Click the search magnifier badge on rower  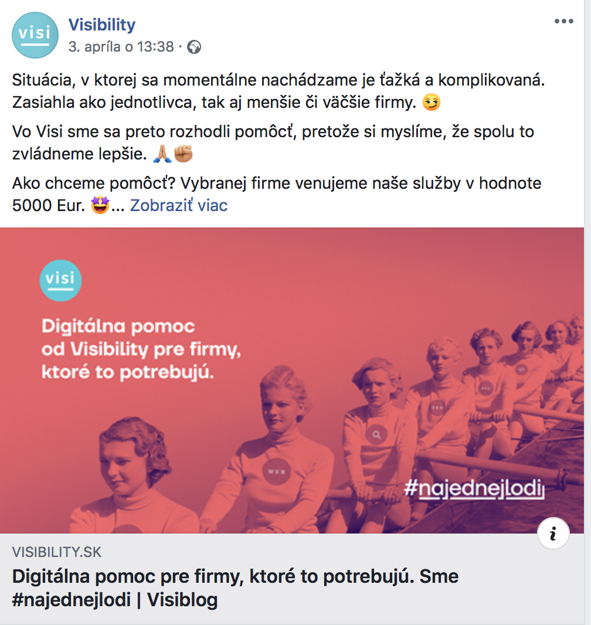point(376,434)
